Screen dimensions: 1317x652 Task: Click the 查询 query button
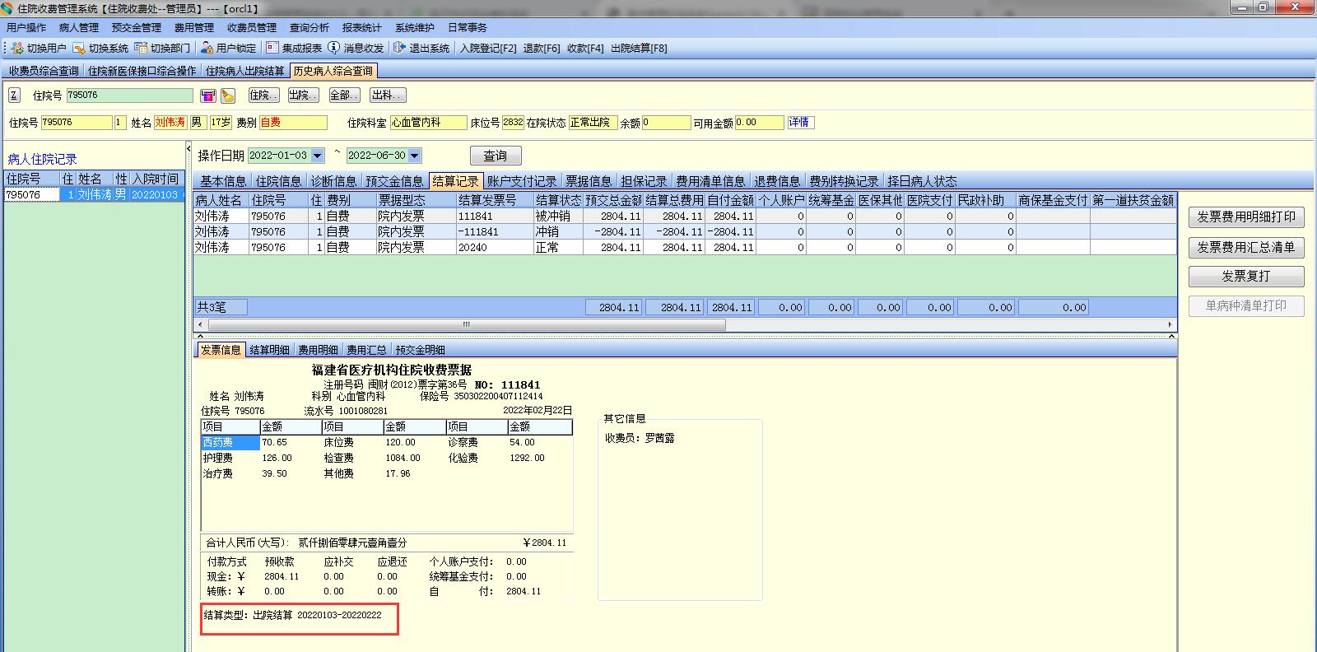coord(496,156)
